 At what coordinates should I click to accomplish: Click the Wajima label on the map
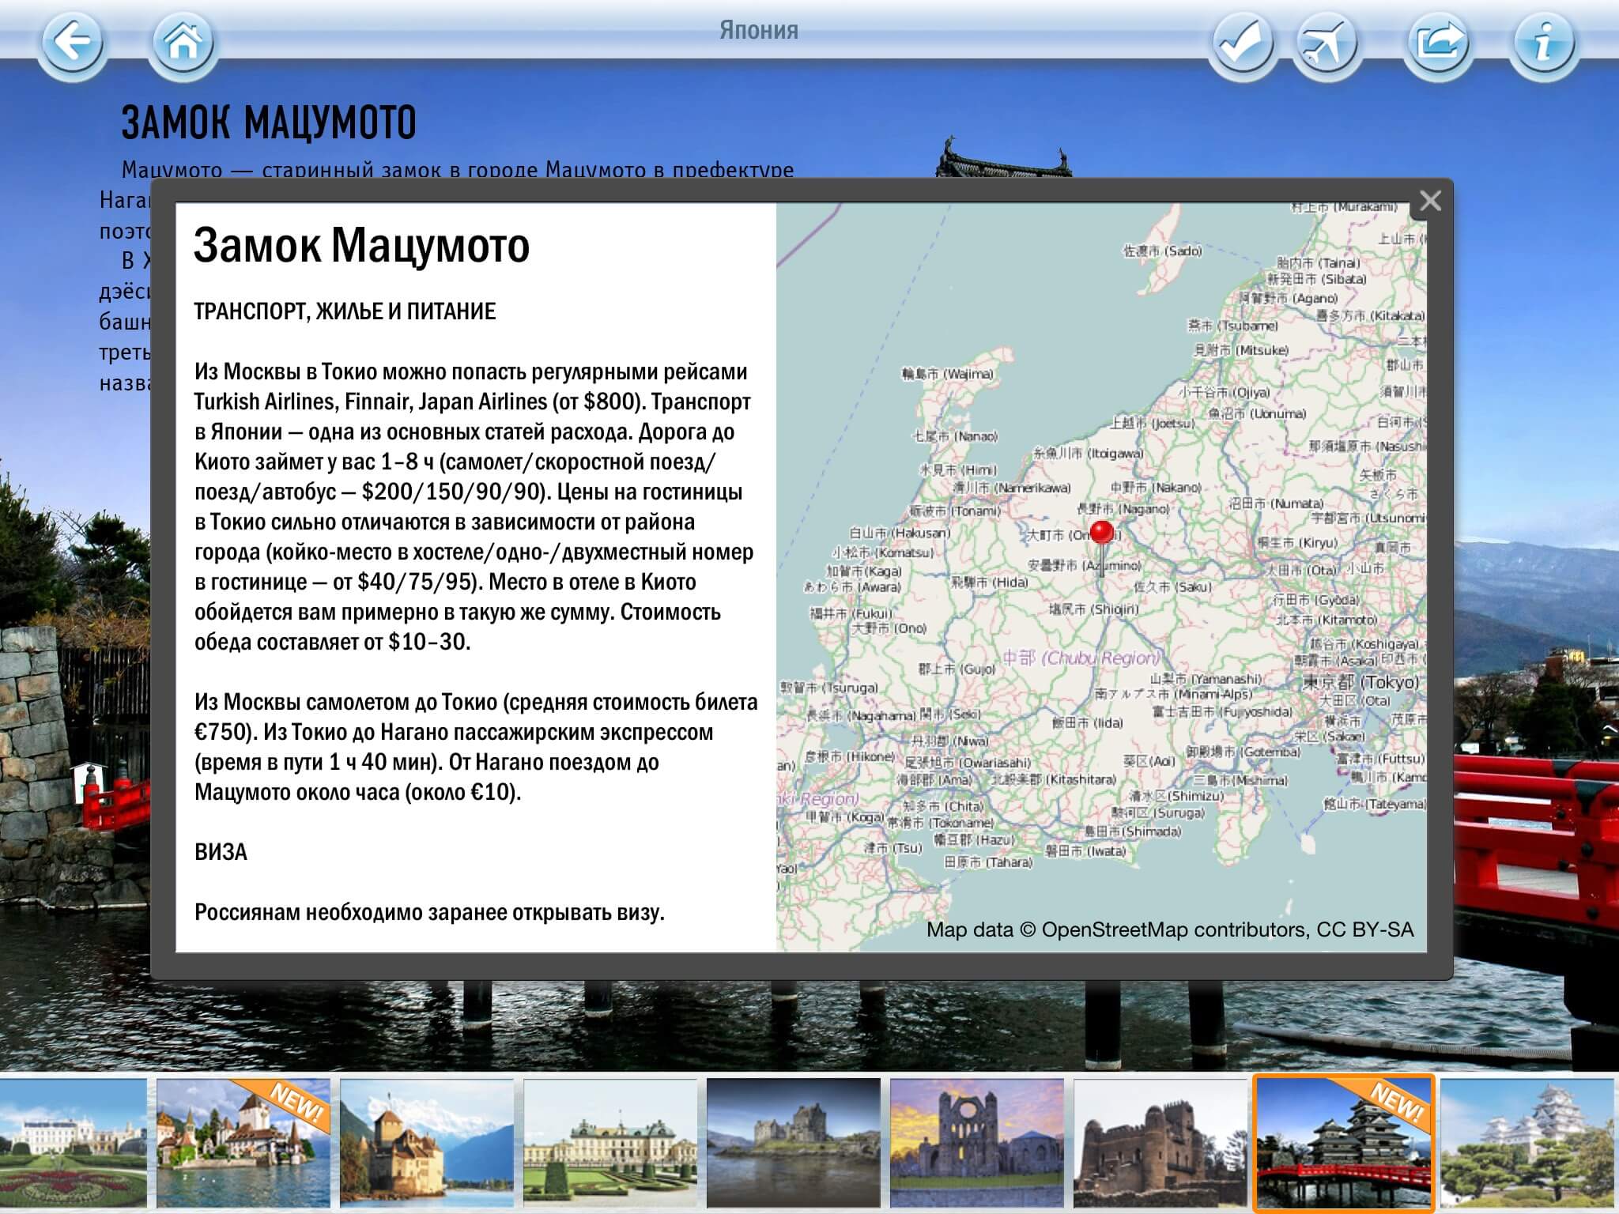coord(947,373)
